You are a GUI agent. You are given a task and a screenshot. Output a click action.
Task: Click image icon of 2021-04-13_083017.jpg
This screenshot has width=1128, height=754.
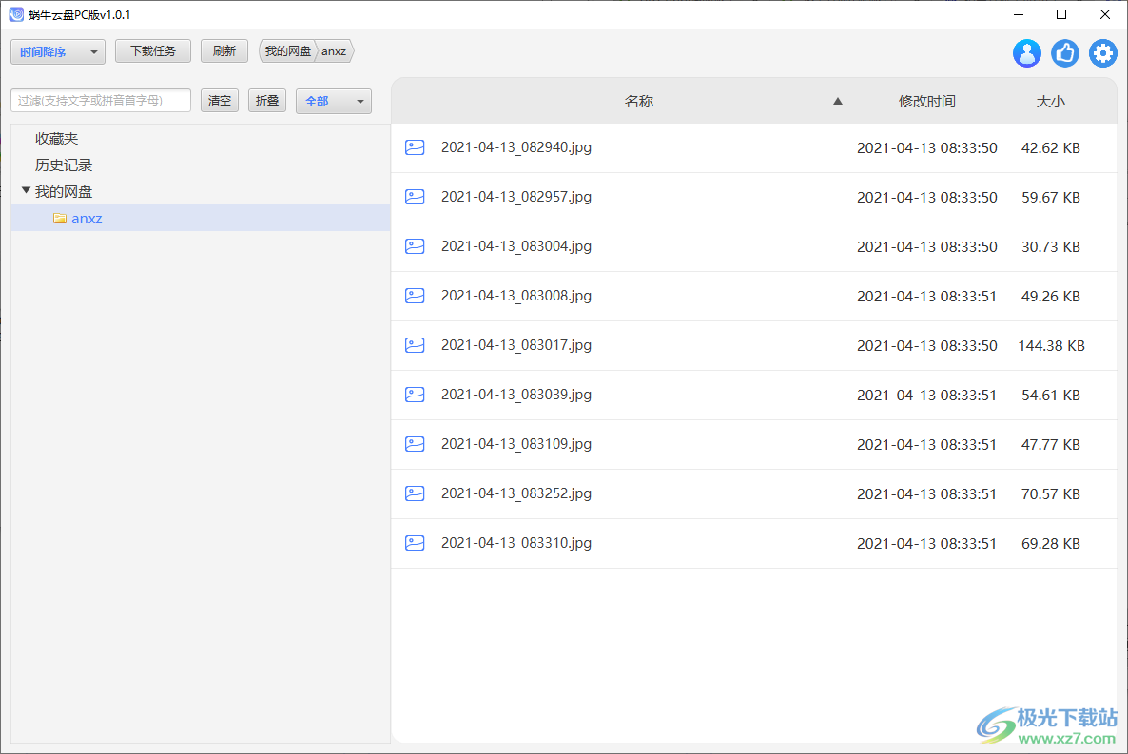point(415,345)
